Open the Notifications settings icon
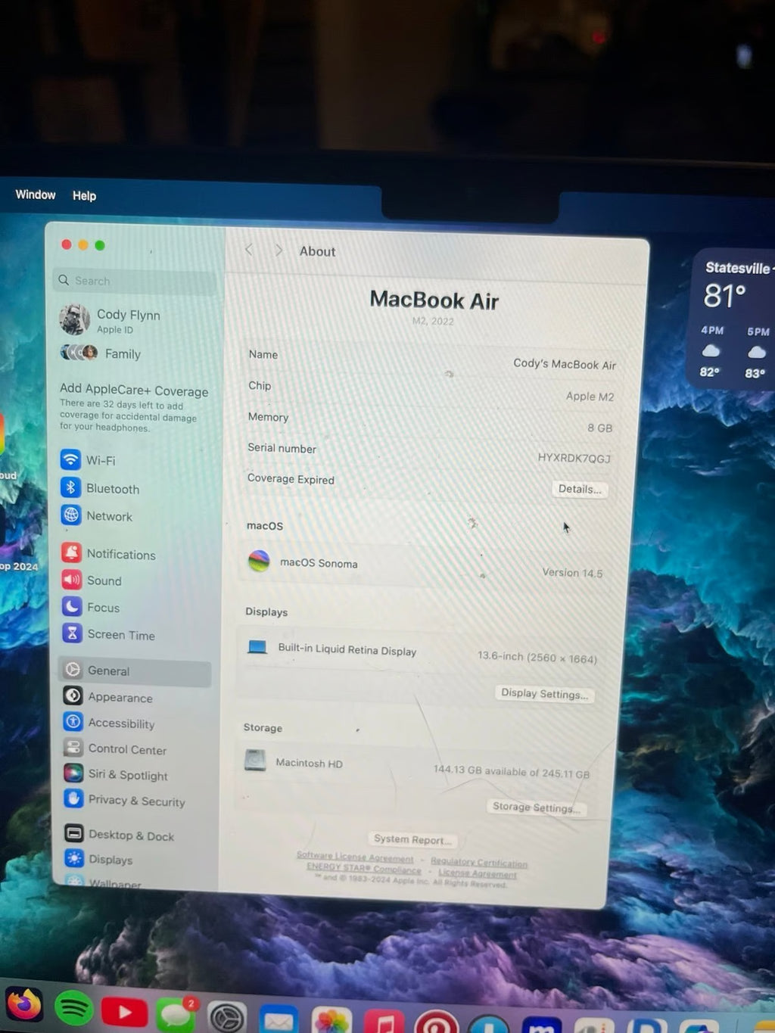This screenshot has width=775, height=1033. [x=71, y=552]
